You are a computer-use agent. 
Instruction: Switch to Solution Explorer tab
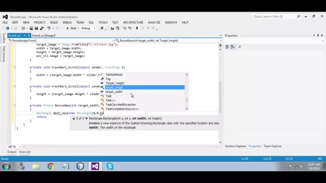(236, 146)
